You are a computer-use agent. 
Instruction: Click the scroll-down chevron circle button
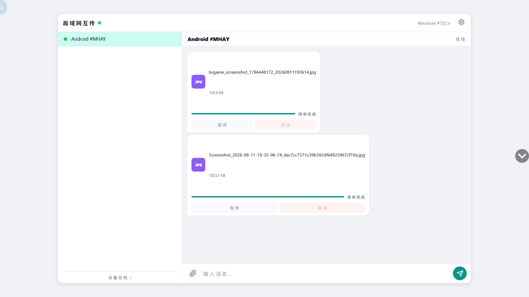522,156
